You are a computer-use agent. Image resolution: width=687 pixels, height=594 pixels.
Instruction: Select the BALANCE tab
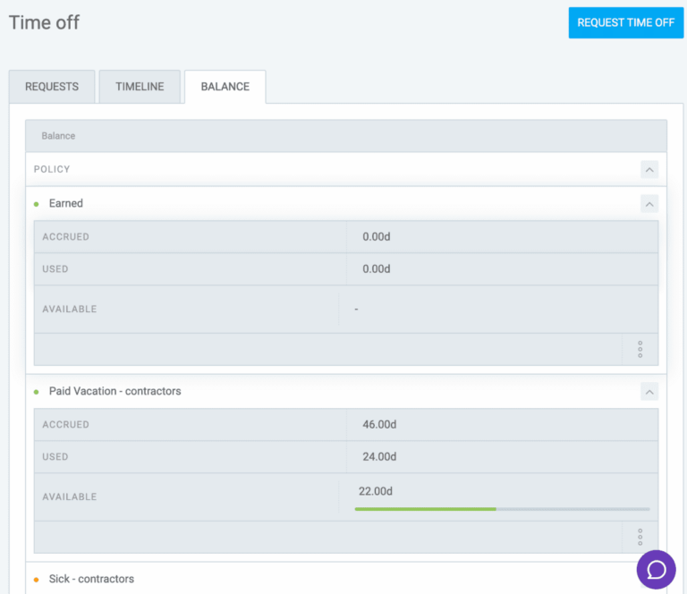coord(225,87)
